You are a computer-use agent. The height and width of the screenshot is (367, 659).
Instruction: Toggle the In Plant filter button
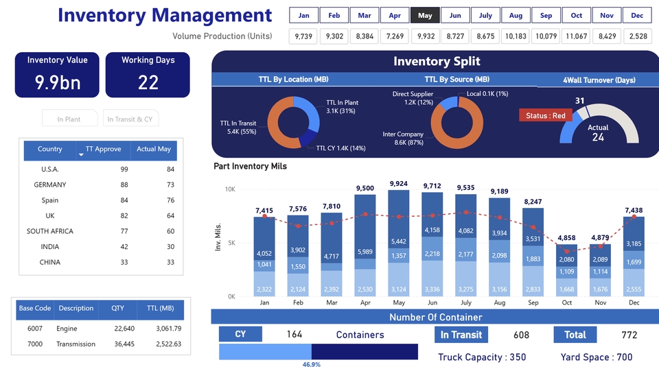pyautogui.click(x=69, y=119)
